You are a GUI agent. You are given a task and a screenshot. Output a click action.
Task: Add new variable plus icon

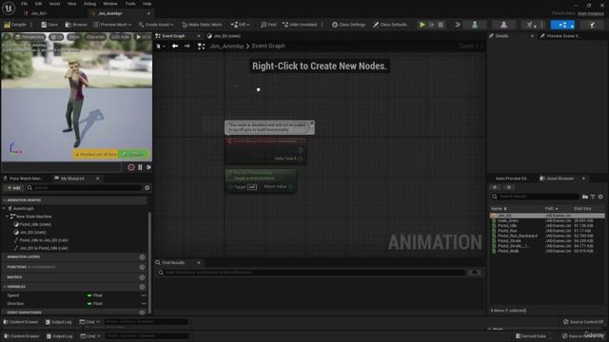click(x=142, y=287)
